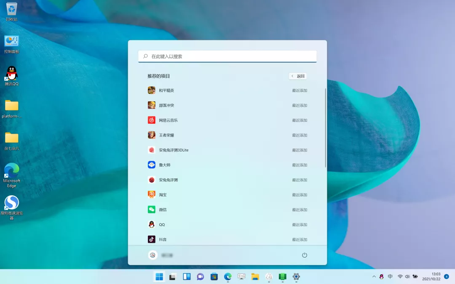Click QQ icon in system tray
The height and width of the screenshot is (284, 455).
click(x=381, y=277)
